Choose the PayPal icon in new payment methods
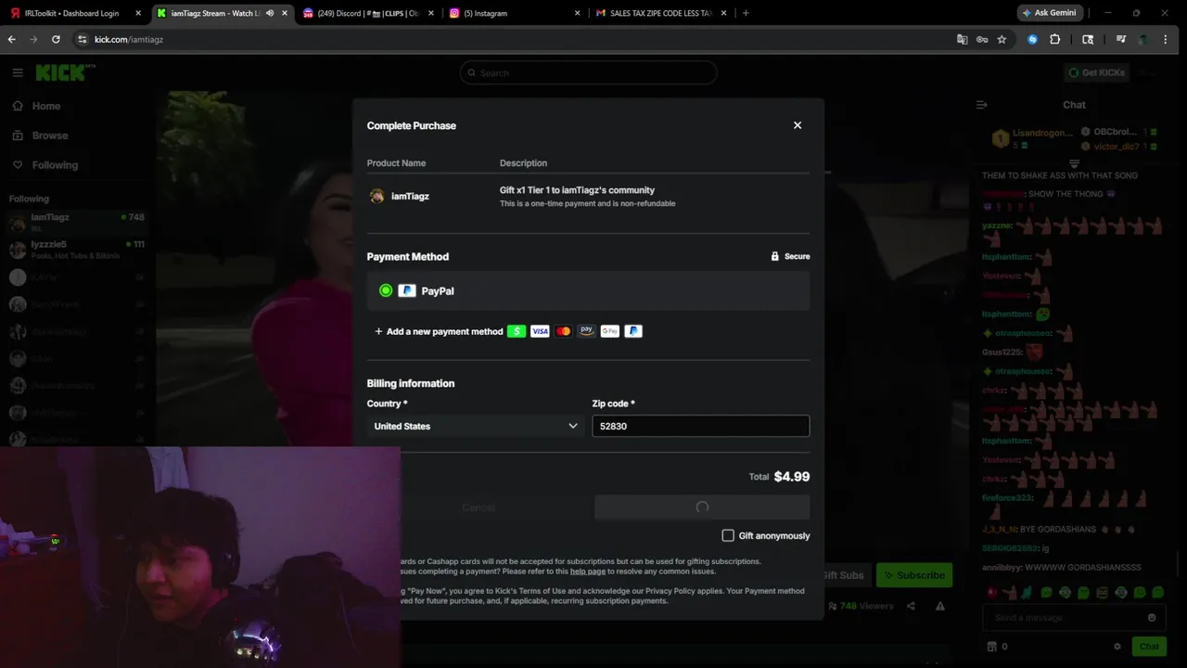 (x=633, y=331)
